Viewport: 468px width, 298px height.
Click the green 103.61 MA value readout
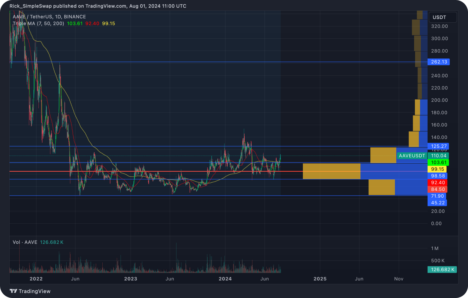(x=74, y=23)
